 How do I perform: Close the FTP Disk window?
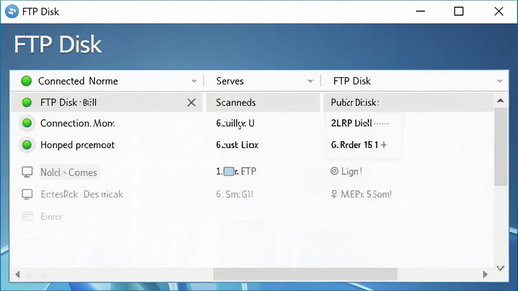(499, 11)
